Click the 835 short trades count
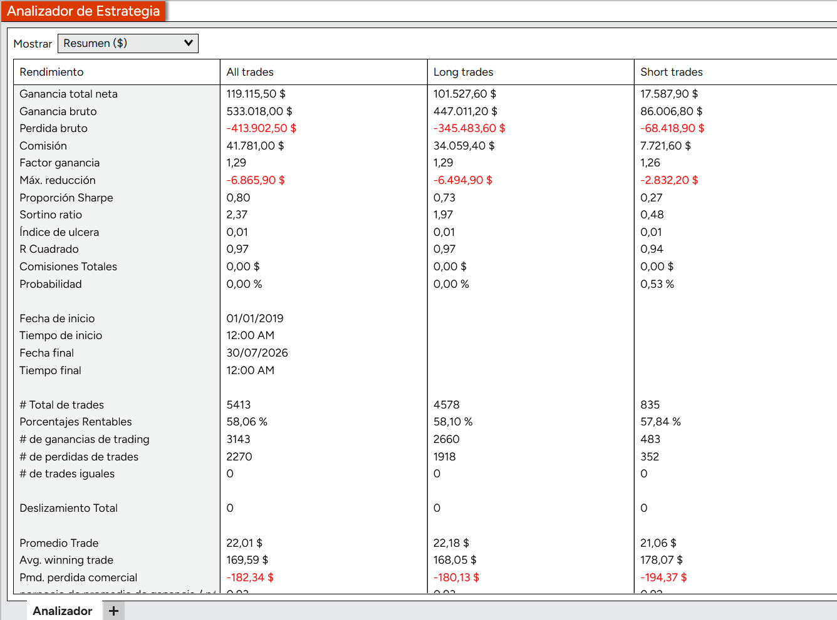This screenshot has height=620, width=837. tap(650, 405)
